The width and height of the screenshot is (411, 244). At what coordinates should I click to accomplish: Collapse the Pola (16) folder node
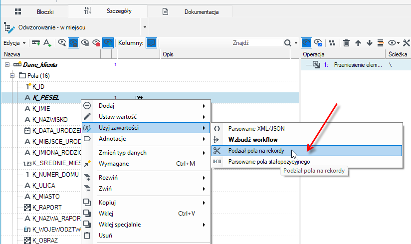[x=12, y=75]
